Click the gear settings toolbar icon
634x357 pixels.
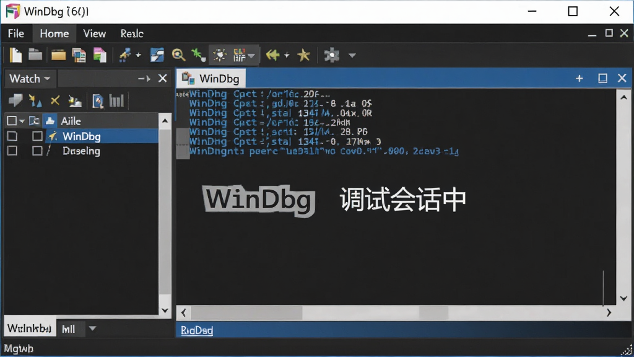pos(332,55)
